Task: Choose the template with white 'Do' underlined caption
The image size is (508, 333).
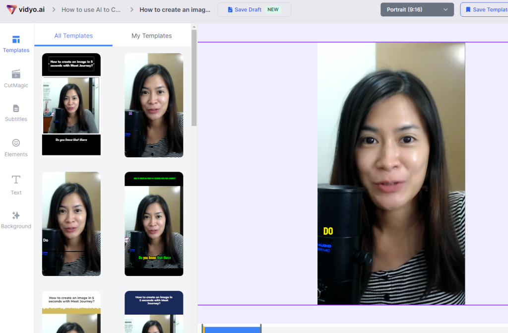Action: click(x=71, y=224)
